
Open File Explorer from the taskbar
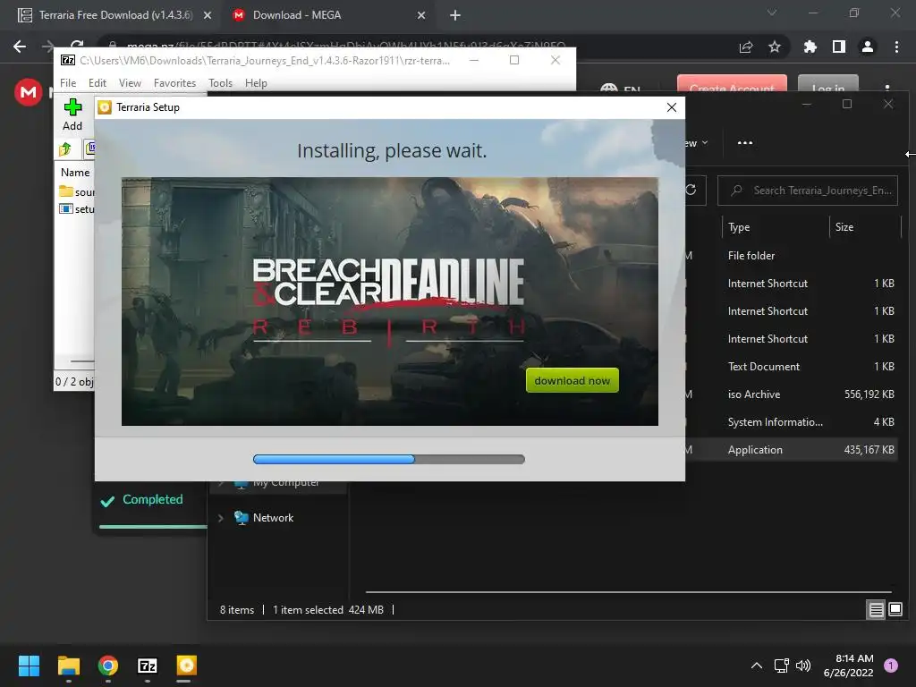(68, 666)
